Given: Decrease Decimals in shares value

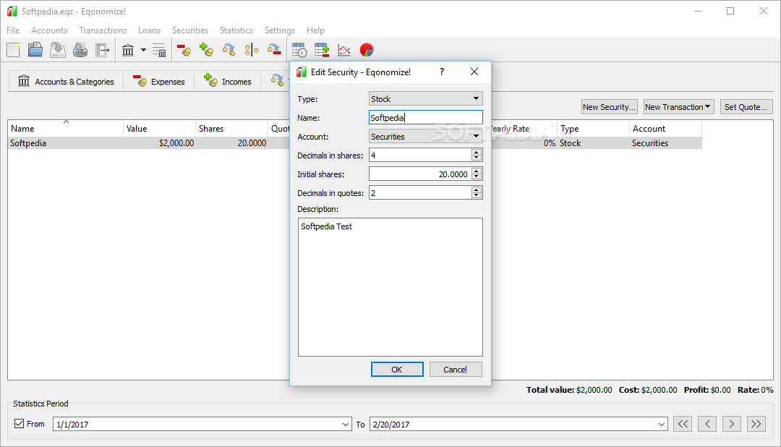Looking at the screenshot, I should pos(477,158).
